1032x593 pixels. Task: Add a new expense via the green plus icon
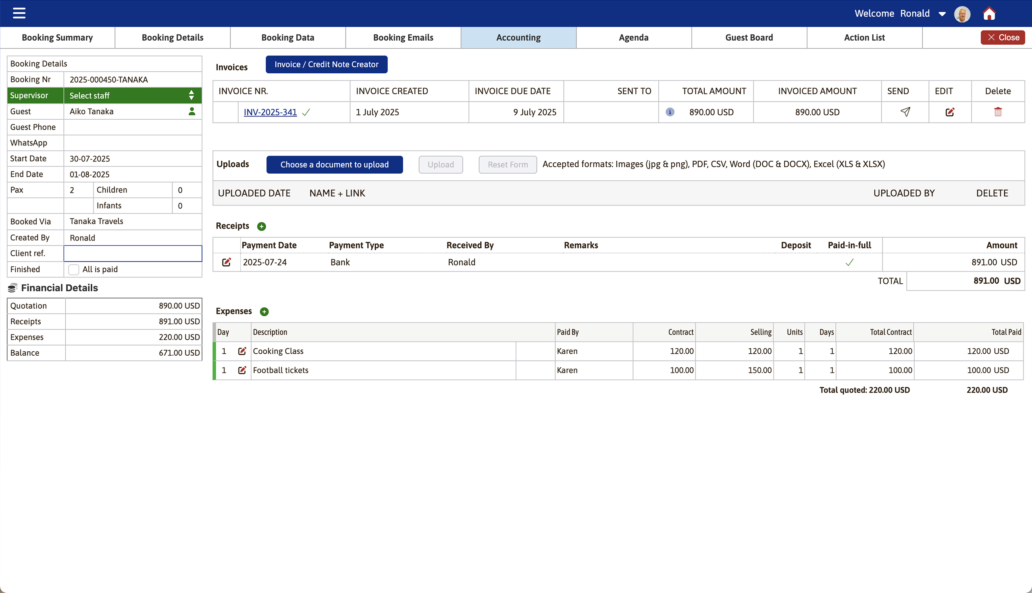pos(264,311)
